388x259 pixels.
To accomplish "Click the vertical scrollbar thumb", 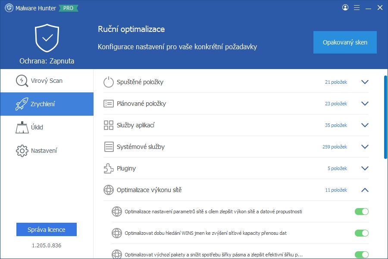I will pos(385,117).
